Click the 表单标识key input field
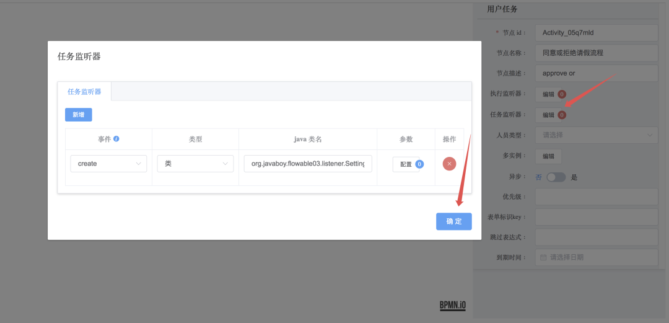This screenshot has height=323, width=669. coord(597,217)
